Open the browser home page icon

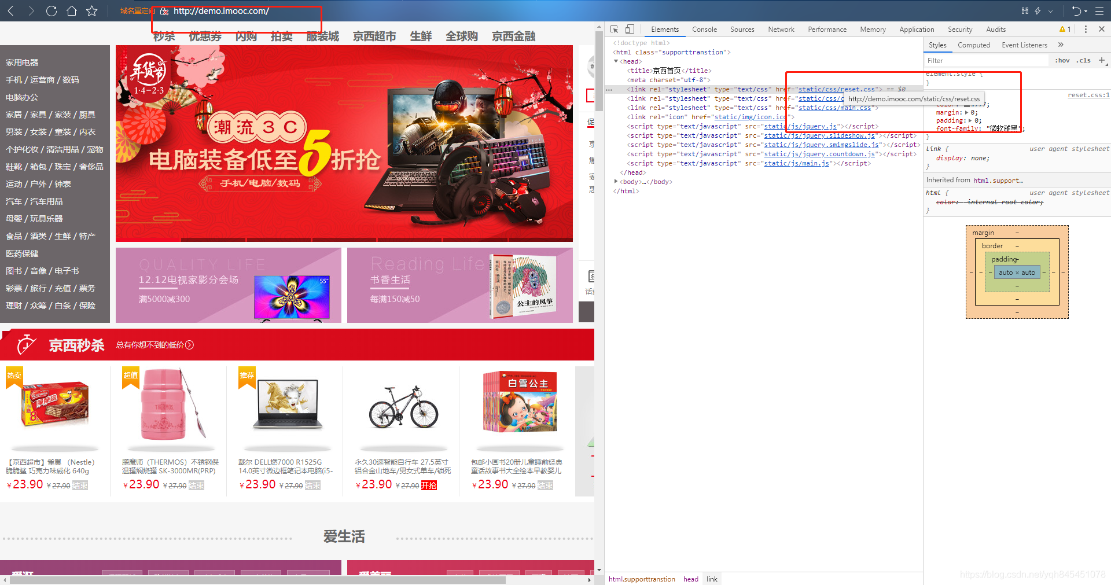tap(72, 11)
